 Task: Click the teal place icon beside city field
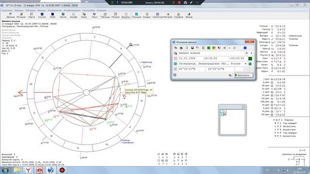(x=175, y=64)
